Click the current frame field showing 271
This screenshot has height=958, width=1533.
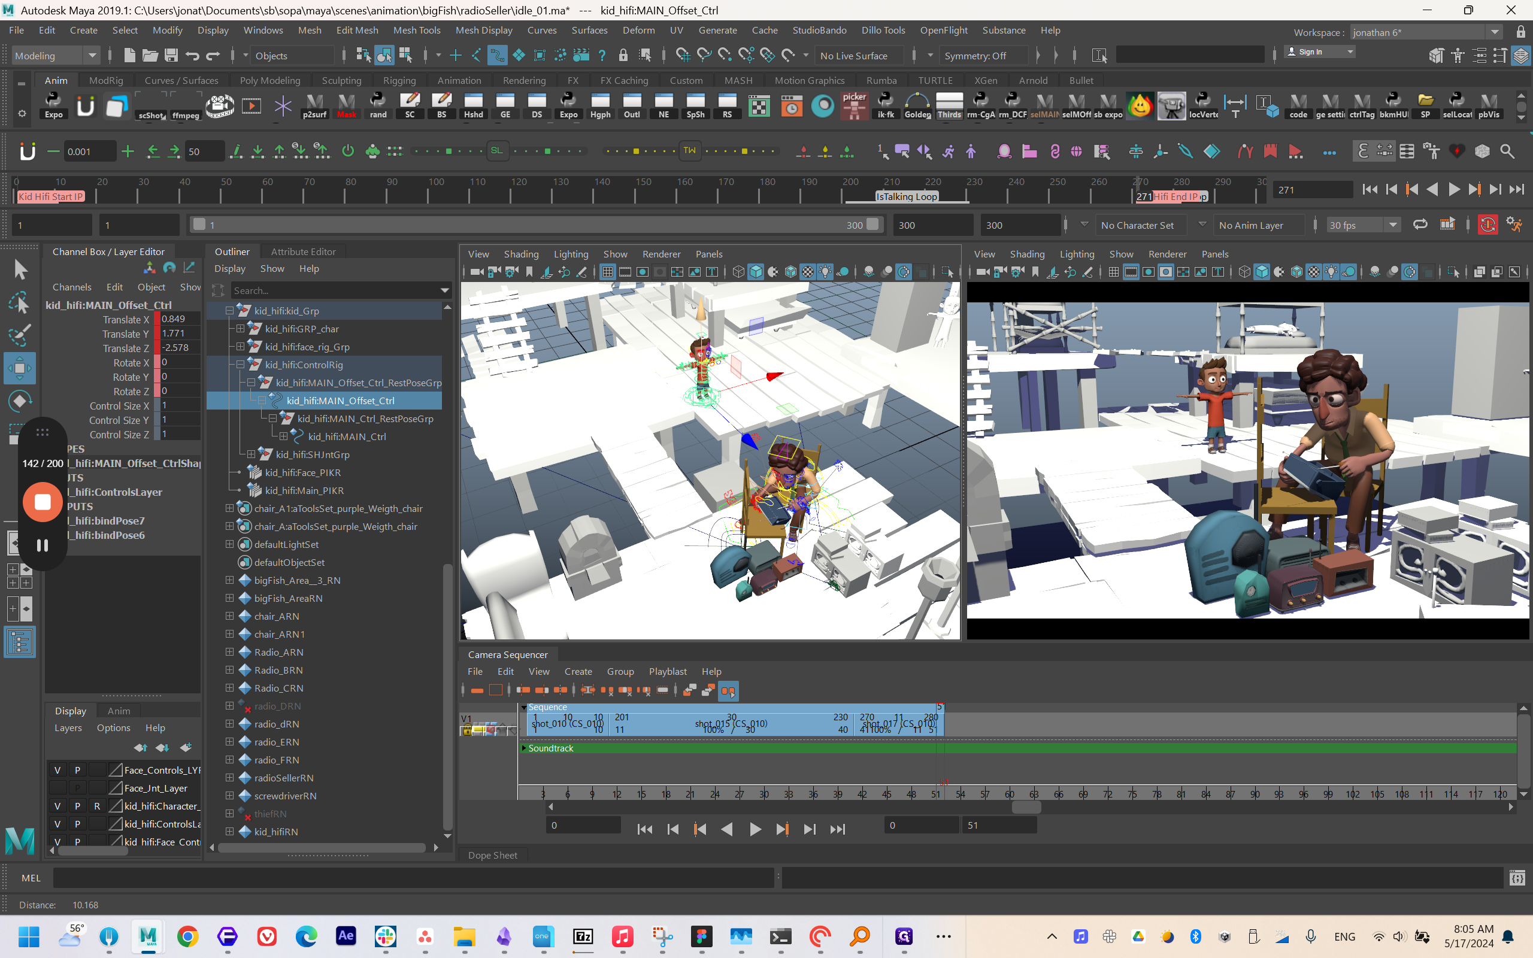[1313, 190]
